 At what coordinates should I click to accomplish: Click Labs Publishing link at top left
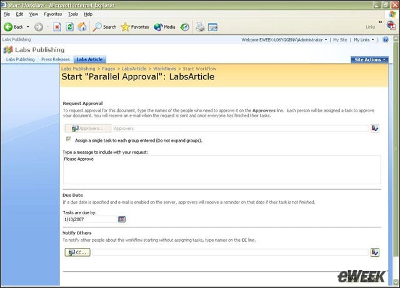click(17, 39)
